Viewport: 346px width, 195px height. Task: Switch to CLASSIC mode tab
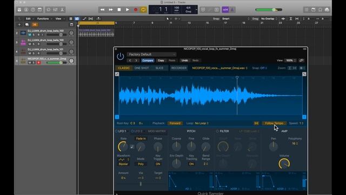(x=124, y=68)
